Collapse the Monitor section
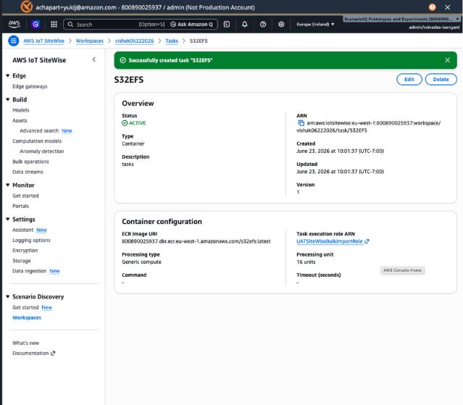463x405 pixels. pyautogui.click(x=8, y=185)
